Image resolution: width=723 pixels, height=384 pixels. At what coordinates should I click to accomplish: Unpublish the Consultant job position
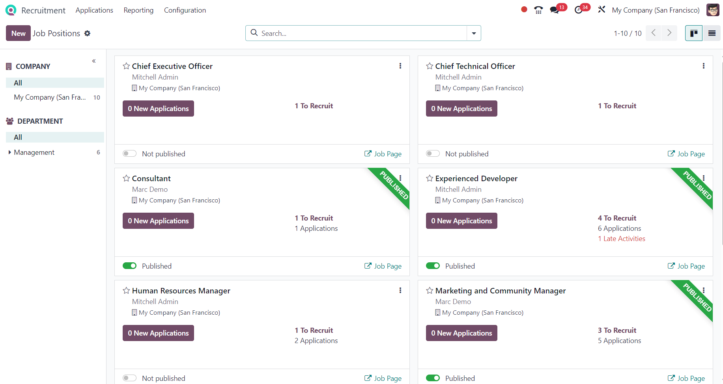click(x=129, y=266)
